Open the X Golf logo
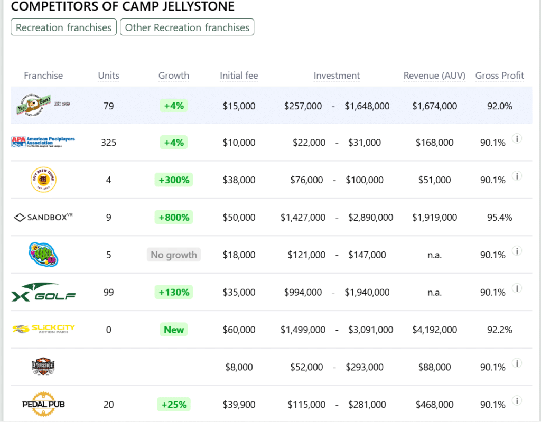The image size is (541, 422). pos(43,292)
